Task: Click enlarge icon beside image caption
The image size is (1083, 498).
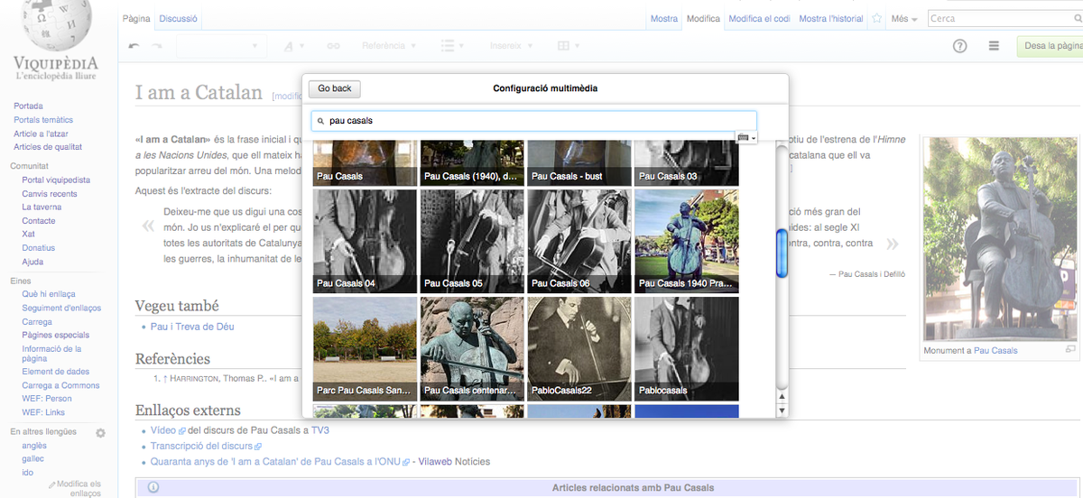Action: coord(1070,349)
